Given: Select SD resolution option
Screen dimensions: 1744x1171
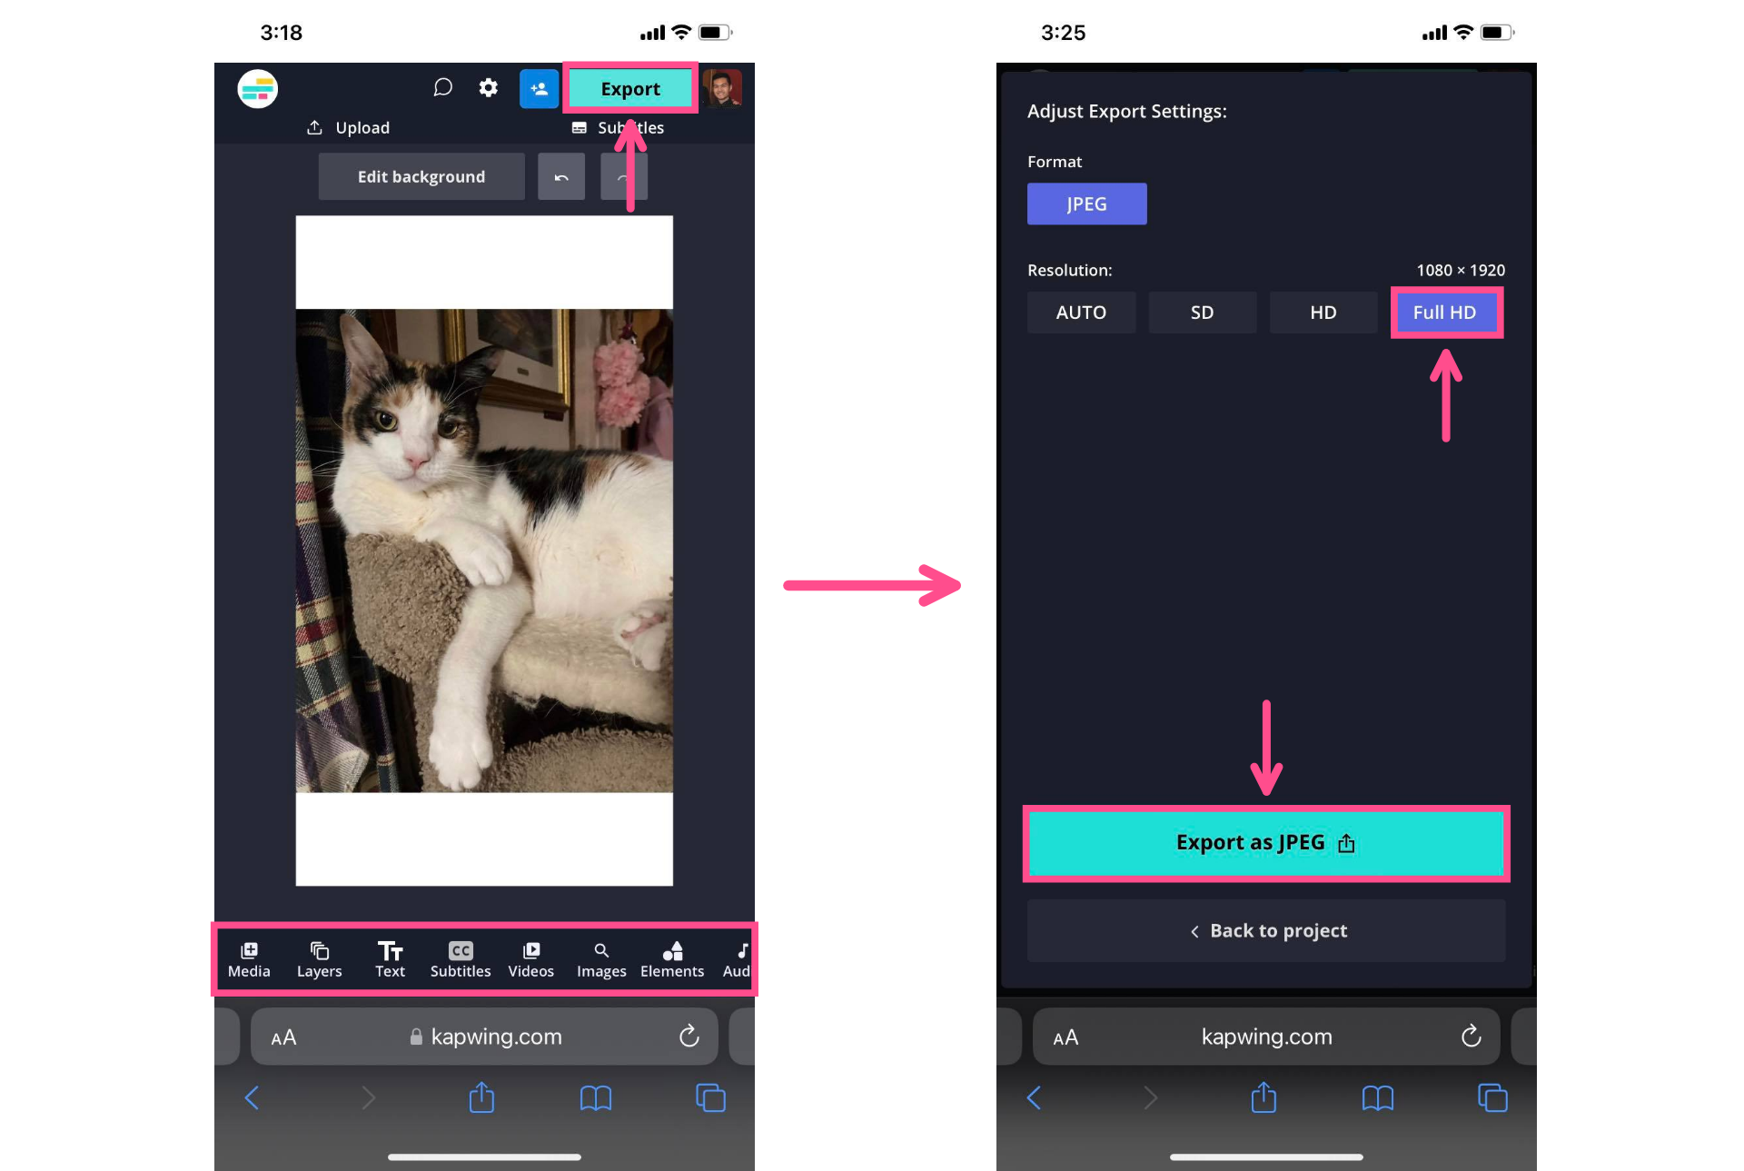Looking at the screenshot, I should coord(1202,311).
